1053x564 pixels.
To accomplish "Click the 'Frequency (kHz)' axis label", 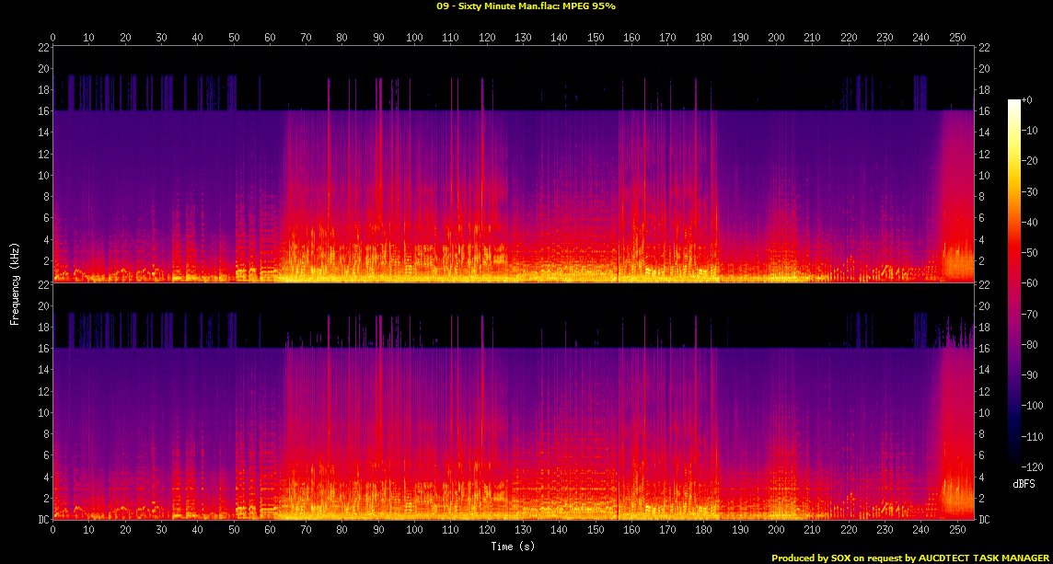I will tap(15, 282).
